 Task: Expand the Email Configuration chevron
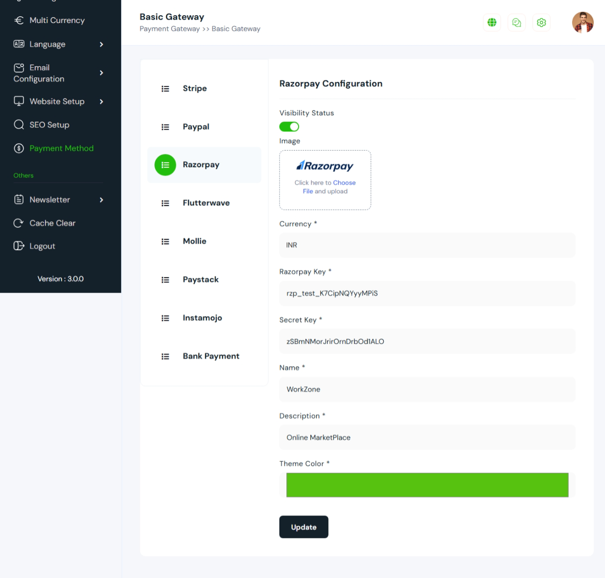click(101, 73)
